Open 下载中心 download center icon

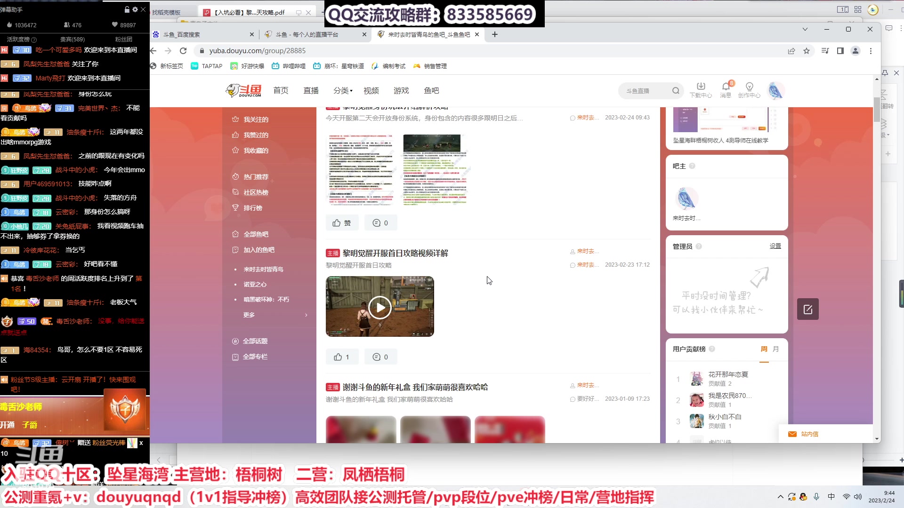pyautogui.click(x=701, y=90)
